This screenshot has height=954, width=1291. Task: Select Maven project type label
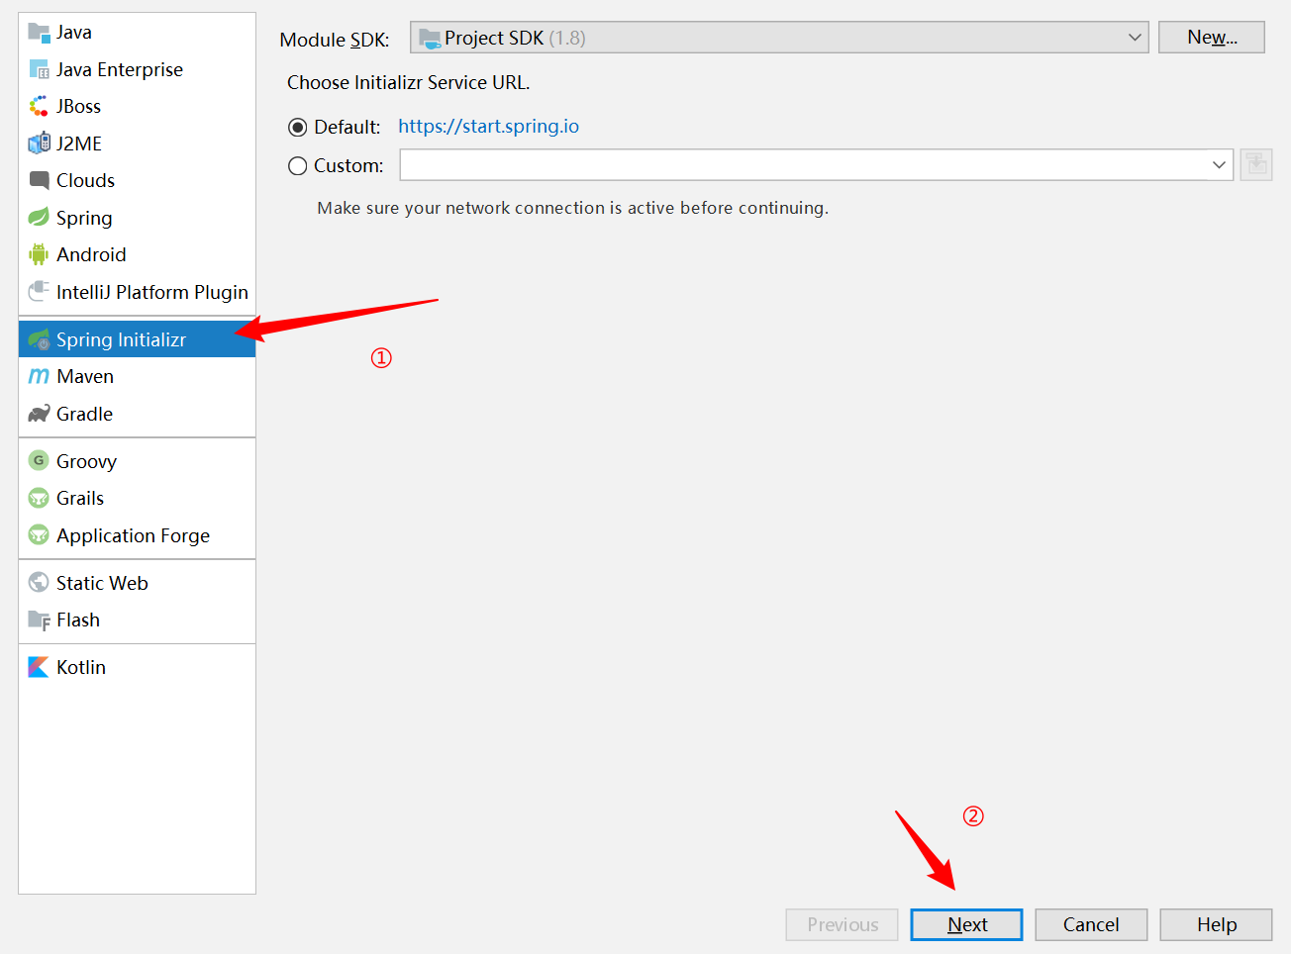click(85, 376)
